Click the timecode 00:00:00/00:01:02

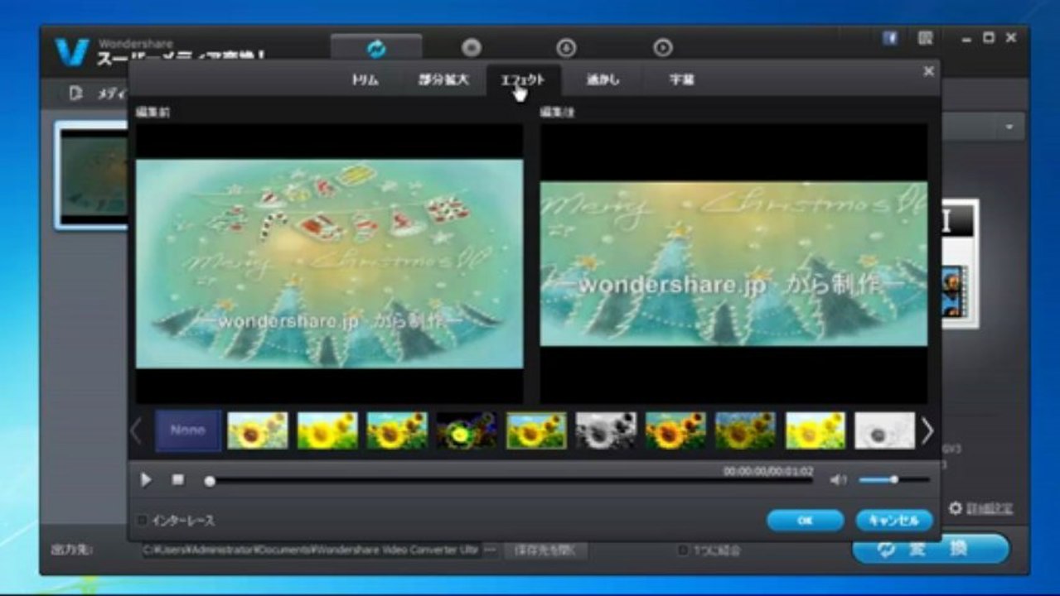(x=768, y=470)
